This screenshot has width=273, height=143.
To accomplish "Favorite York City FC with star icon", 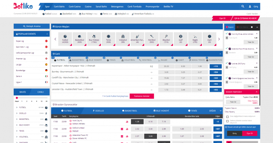I will pyautogui.click(x=70, y=120).
